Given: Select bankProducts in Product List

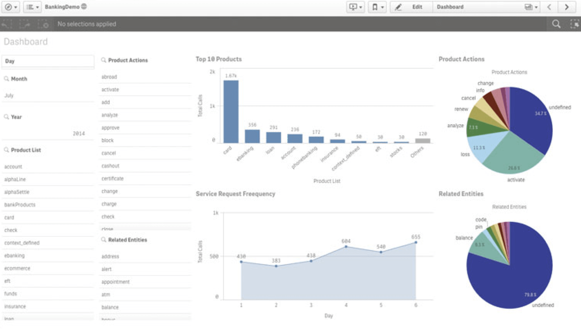Looking at the screenshot, I should click(x=48, y=205).
